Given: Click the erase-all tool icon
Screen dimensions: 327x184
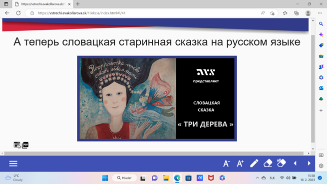Looking at the screenshot, I should 281,163.
